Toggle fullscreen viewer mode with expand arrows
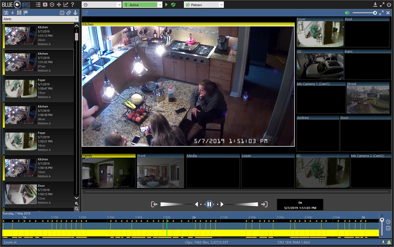Screen dimensions: 394x247 point(382,13)
